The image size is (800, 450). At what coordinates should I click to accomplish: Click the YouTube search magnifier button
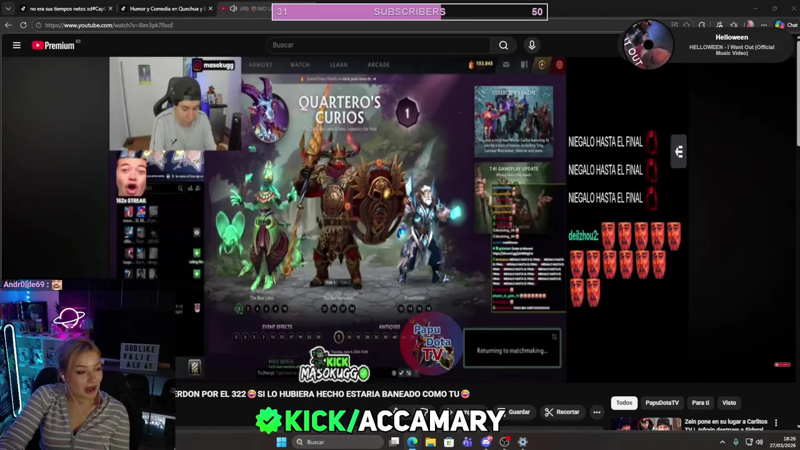(x=503, y=45)
